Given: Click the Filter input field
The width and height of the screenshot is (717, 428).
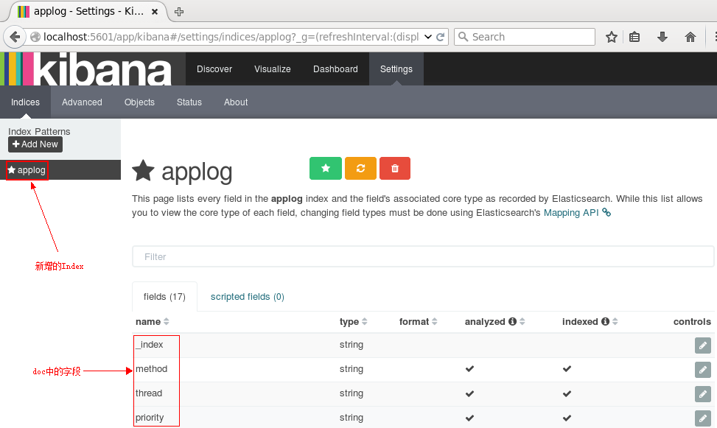Looking at the screenshot, I should pyautogui.click(x=424, y=256).
